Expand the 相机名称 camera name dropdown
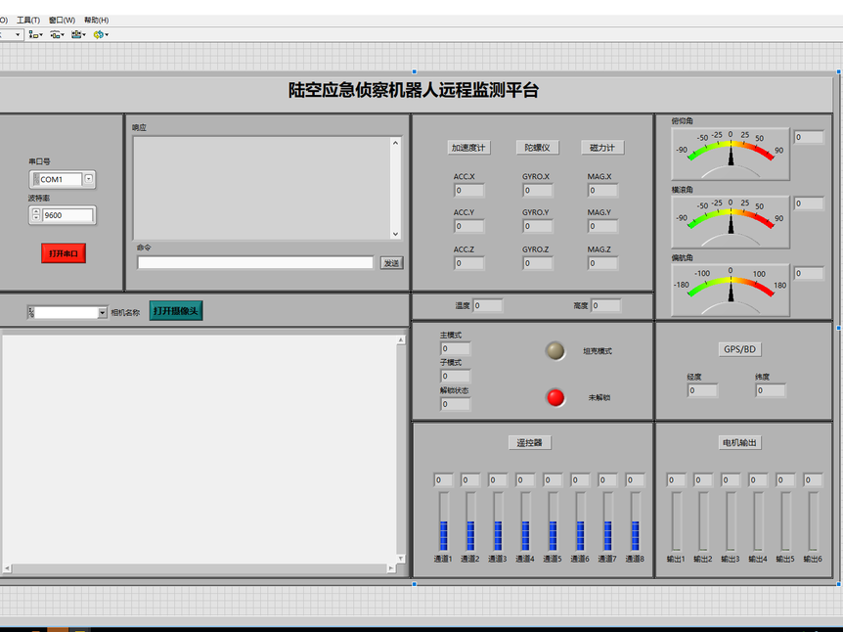Viewport: 843px width, 632px height. 102,312
